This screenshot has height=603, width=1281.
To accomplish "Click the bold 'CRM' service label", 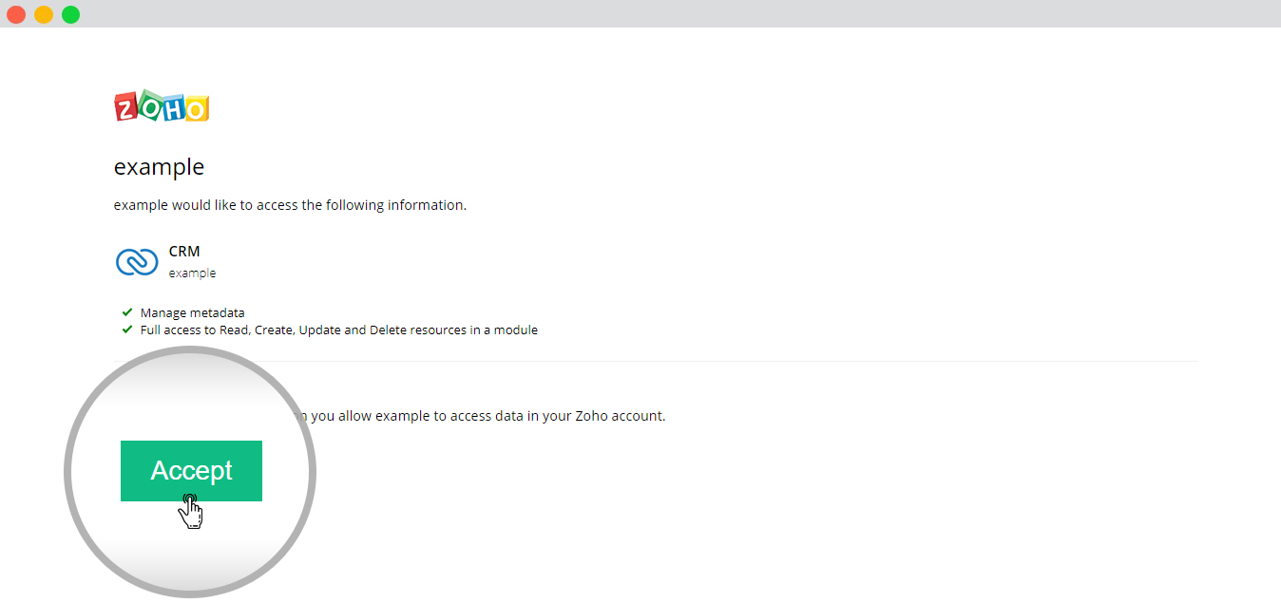I will (184, 252).
